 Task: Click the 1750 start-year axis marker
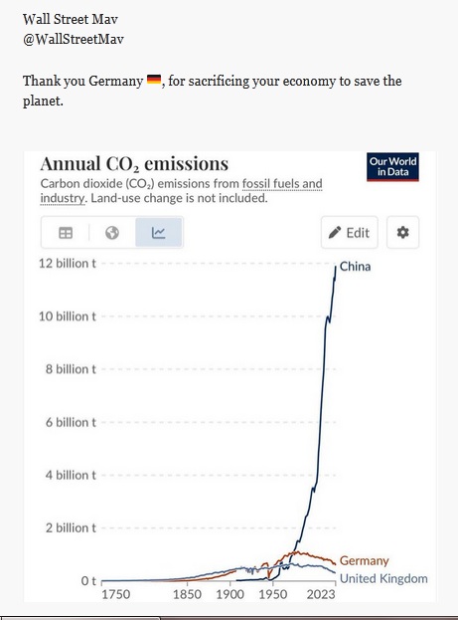point(115,594)
